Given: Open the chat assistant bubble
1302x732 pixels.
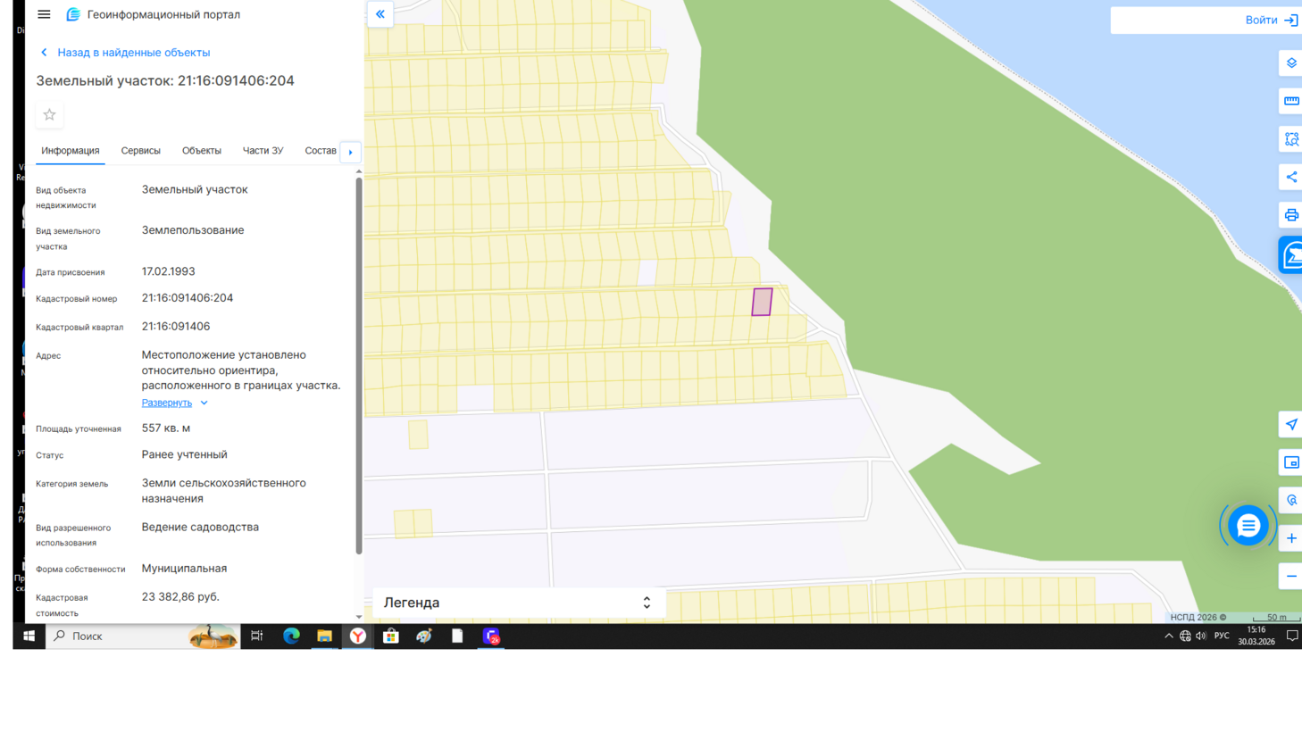Looking at the screenshot, I should (x=1248, y=526).
